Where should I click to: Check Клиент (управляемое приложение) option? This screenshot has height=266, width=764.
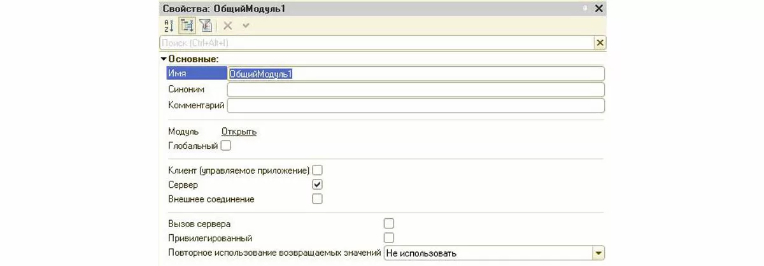[x=317, y=170]
